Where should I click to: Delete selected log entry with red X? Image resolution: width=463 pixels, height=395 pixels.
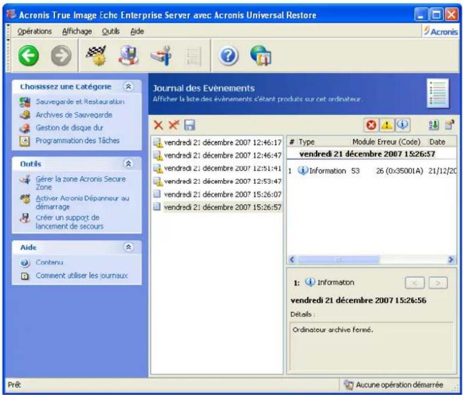point(159,125)
